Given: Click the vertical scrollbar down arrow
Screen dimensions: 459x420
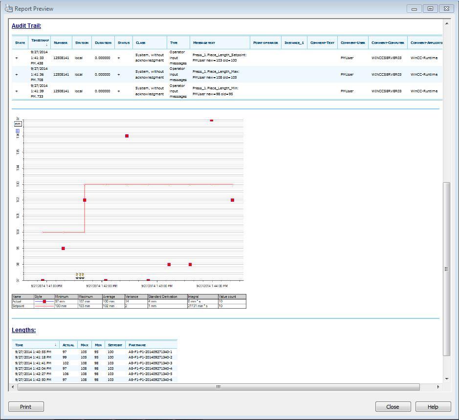Looking at the screenshot, I should click(447, 378).
